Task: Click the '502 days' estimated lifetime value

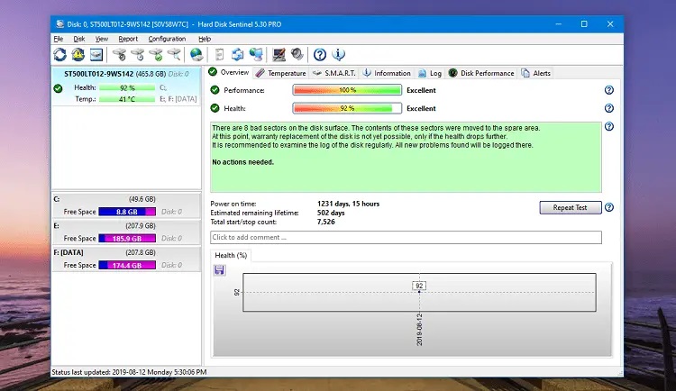Action: click(x=331, y=213)
